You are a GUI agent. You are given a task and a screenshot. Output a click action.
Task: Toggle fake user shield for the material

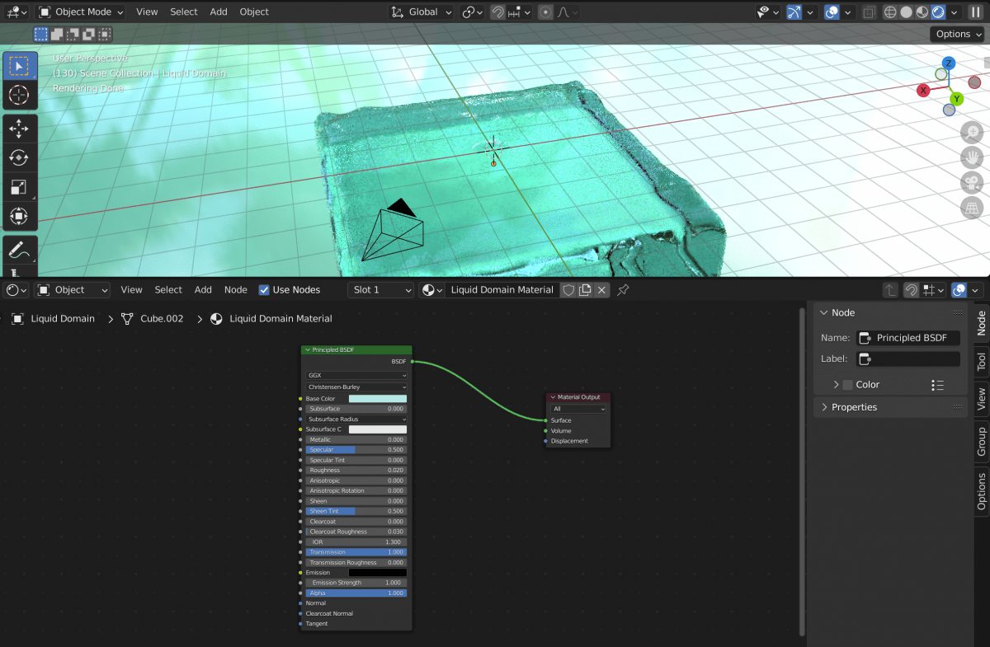tap(568, 290)
